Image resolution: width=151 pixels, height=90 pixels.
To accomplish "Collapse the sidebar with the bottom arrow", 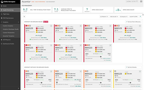I will 18,88.
